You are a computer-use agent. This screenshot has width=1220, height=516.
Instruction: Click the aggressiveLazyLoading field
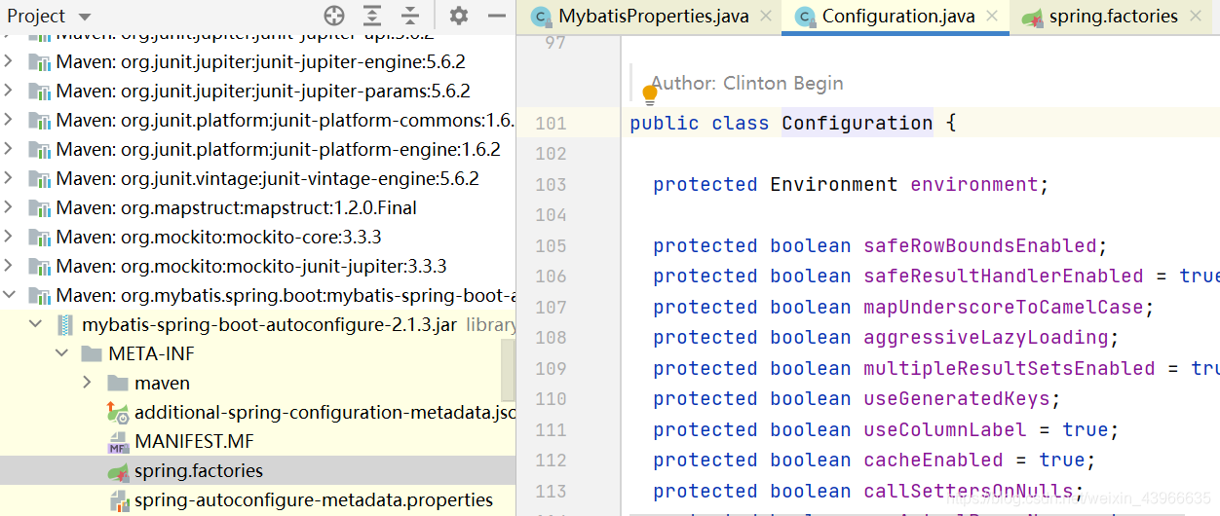click(986, 337)
